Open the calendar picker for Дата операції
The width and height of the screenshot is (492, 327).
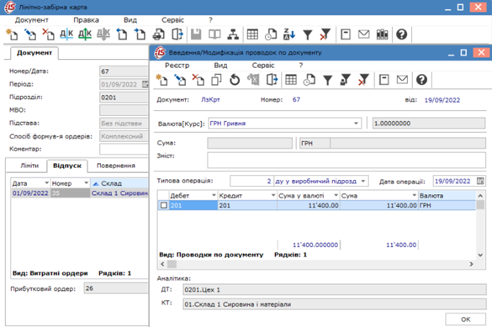click(x=480, y=181)
